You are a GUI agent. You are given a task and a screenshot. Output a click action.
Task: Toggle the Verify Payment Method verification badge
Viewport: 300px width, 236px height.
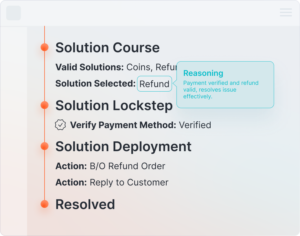[60, 124]
